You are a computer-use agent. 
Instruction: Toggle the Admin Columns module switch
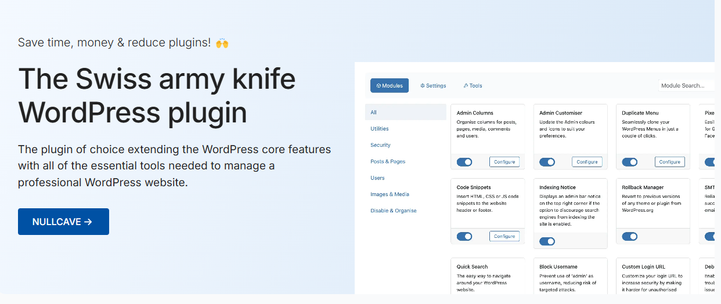coord(464,162)
